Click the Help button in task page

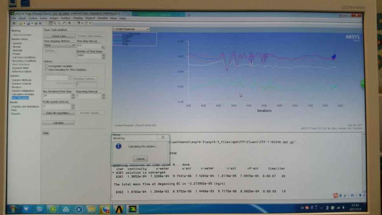tap(46, 133)
